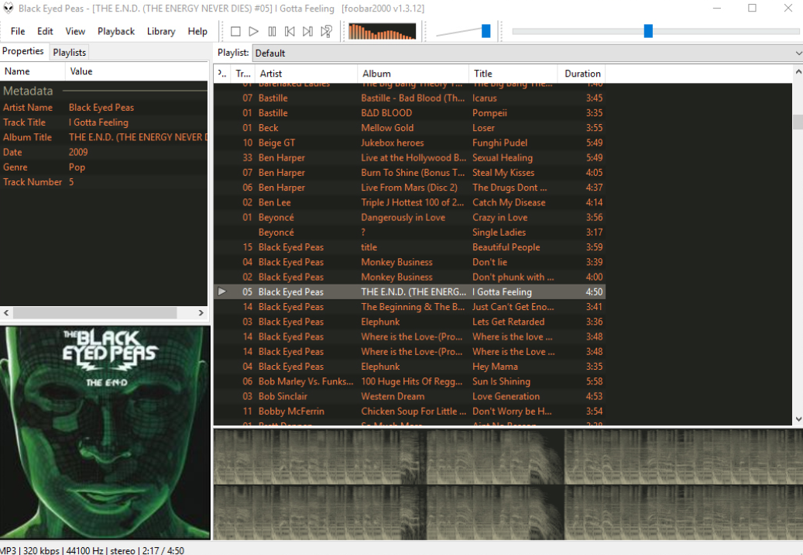Skip to the previous track
Viewport: 803px width, 555px height.
pyautogui.click(x=290, y=32)
